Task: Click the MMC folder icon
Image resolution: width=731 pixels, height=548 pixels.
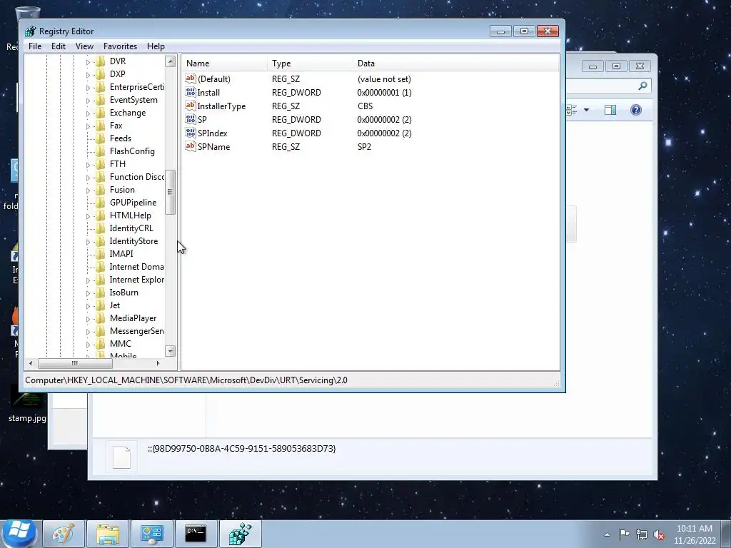Action: [x=100, y=344]
